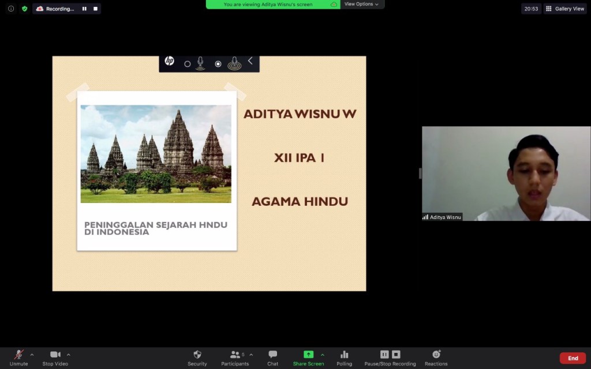Click Aditya Wisnu's video thumbnail
Image resolution: width=591 pixels, height=369 pixels.
(x=506, y=174)
